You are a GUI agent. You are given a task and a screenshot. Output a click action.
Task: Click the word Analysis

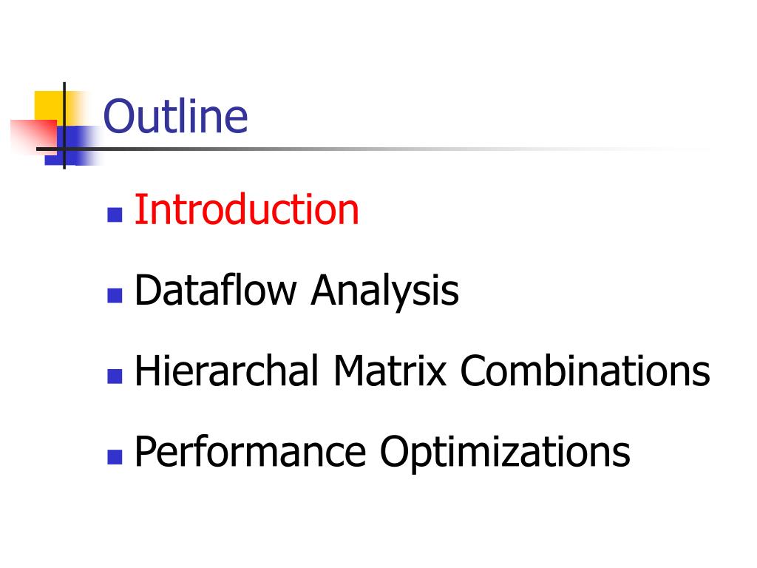tap(385, 291)
